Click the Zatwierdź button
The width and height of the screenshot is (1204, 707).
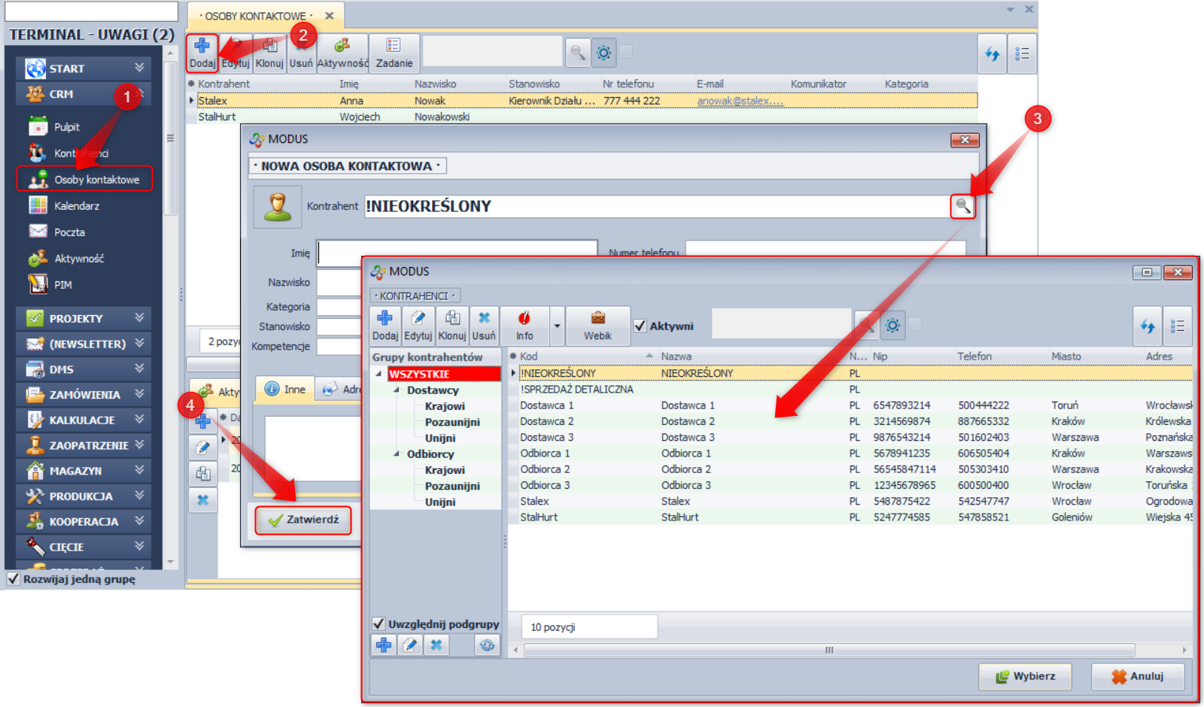pyautogui.click(x=303, y=520)
